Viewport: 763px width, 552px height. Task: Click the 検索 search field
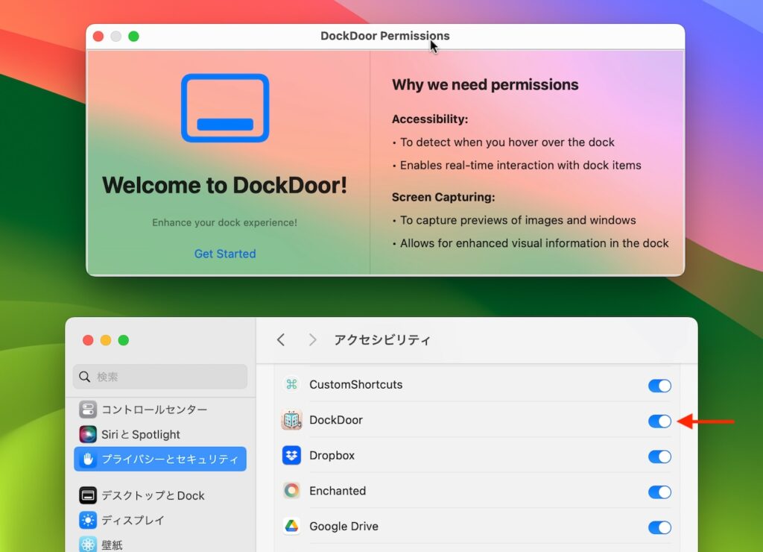[x=159, y=377]
